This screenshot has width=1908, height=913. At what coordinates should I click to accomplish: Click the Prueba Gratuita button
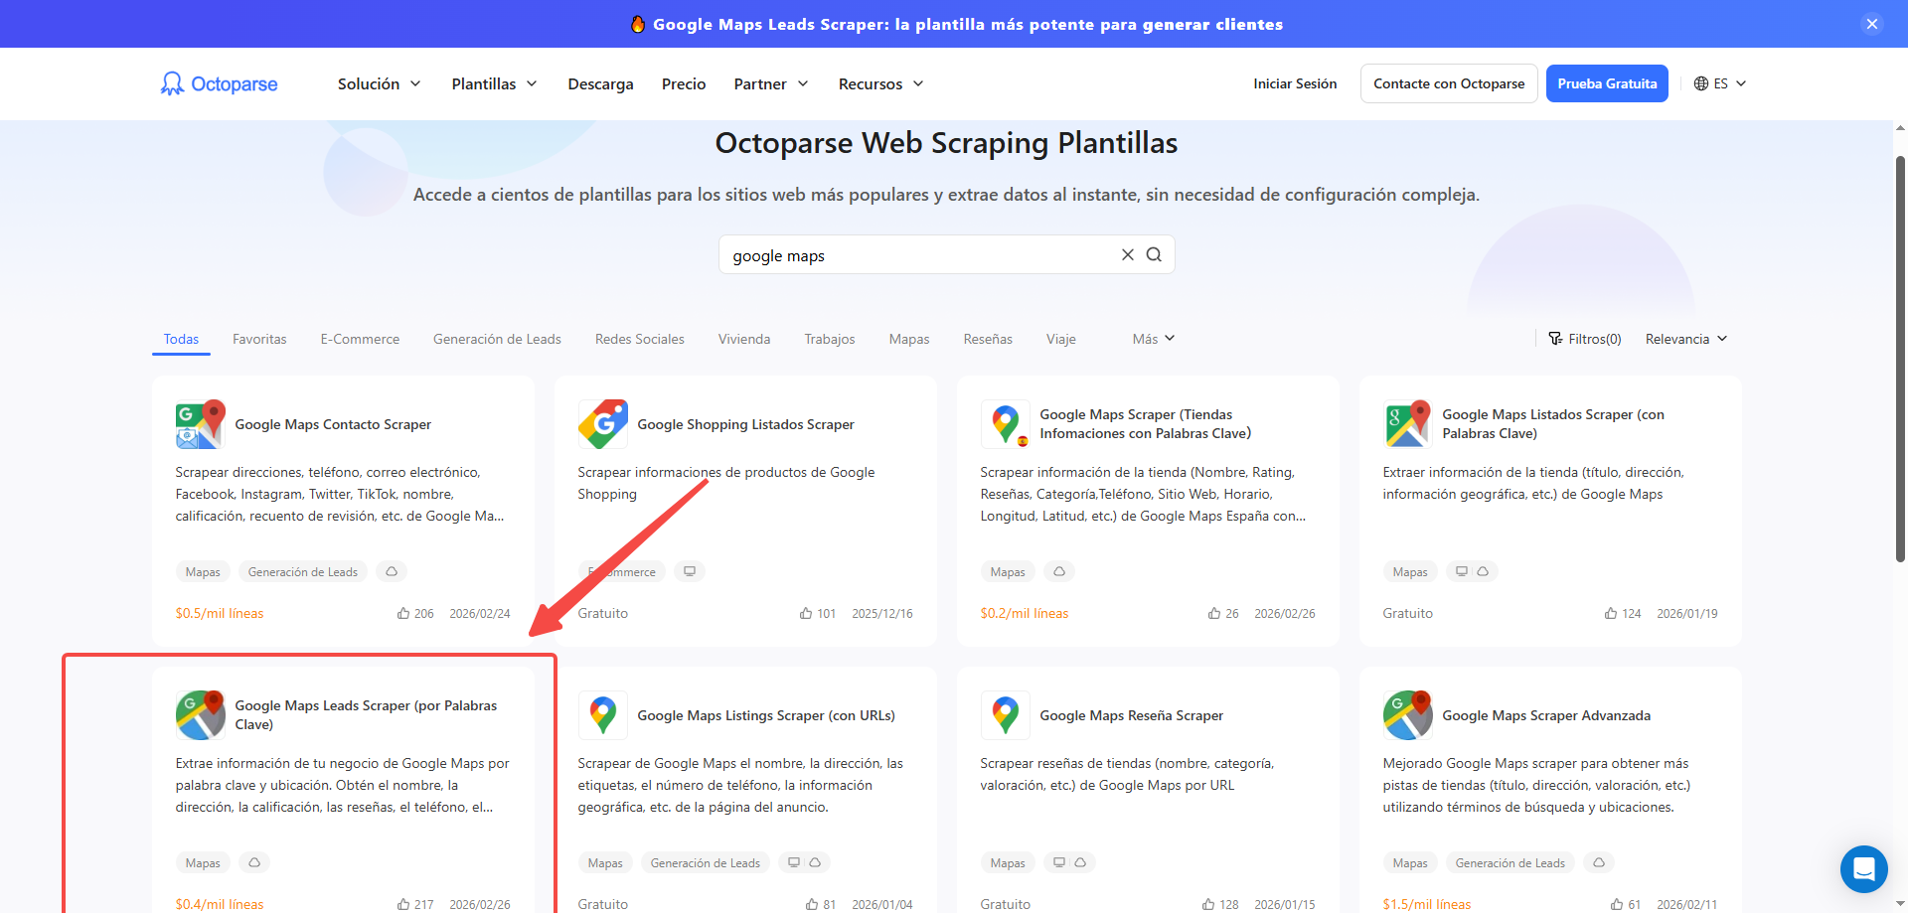1607,83
